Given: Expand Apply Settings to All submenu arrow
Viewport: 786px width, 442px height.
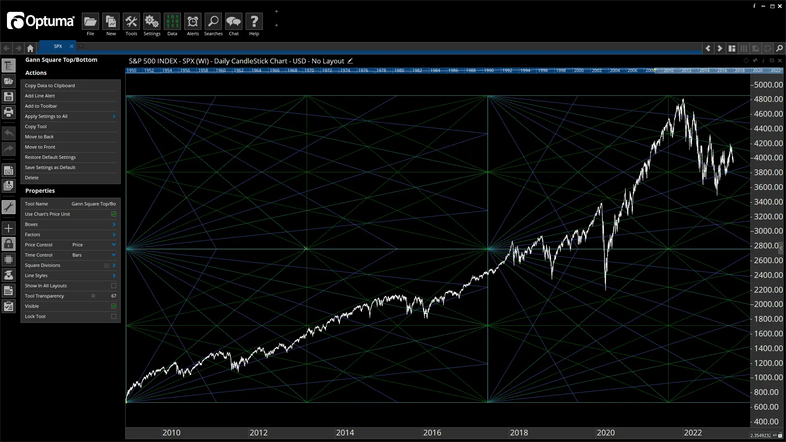Looking at the screenshot, I should (114, 116).
